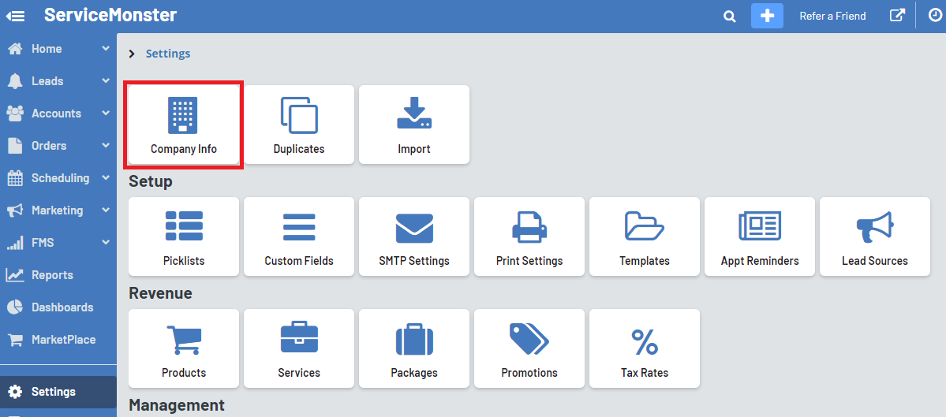
Task: Open Tax Rates percent tile
Action: [645, 348]
